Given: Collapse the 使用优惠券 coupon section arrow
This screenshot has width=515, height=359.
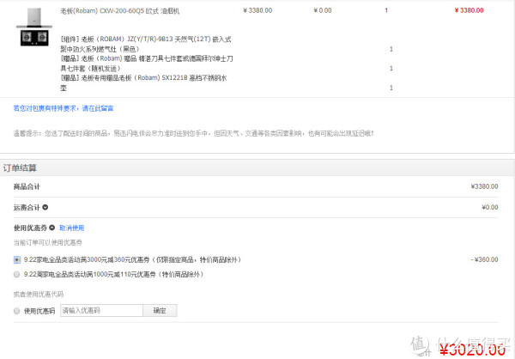Looking at the screenshot, I should click(x=51, y=228).
